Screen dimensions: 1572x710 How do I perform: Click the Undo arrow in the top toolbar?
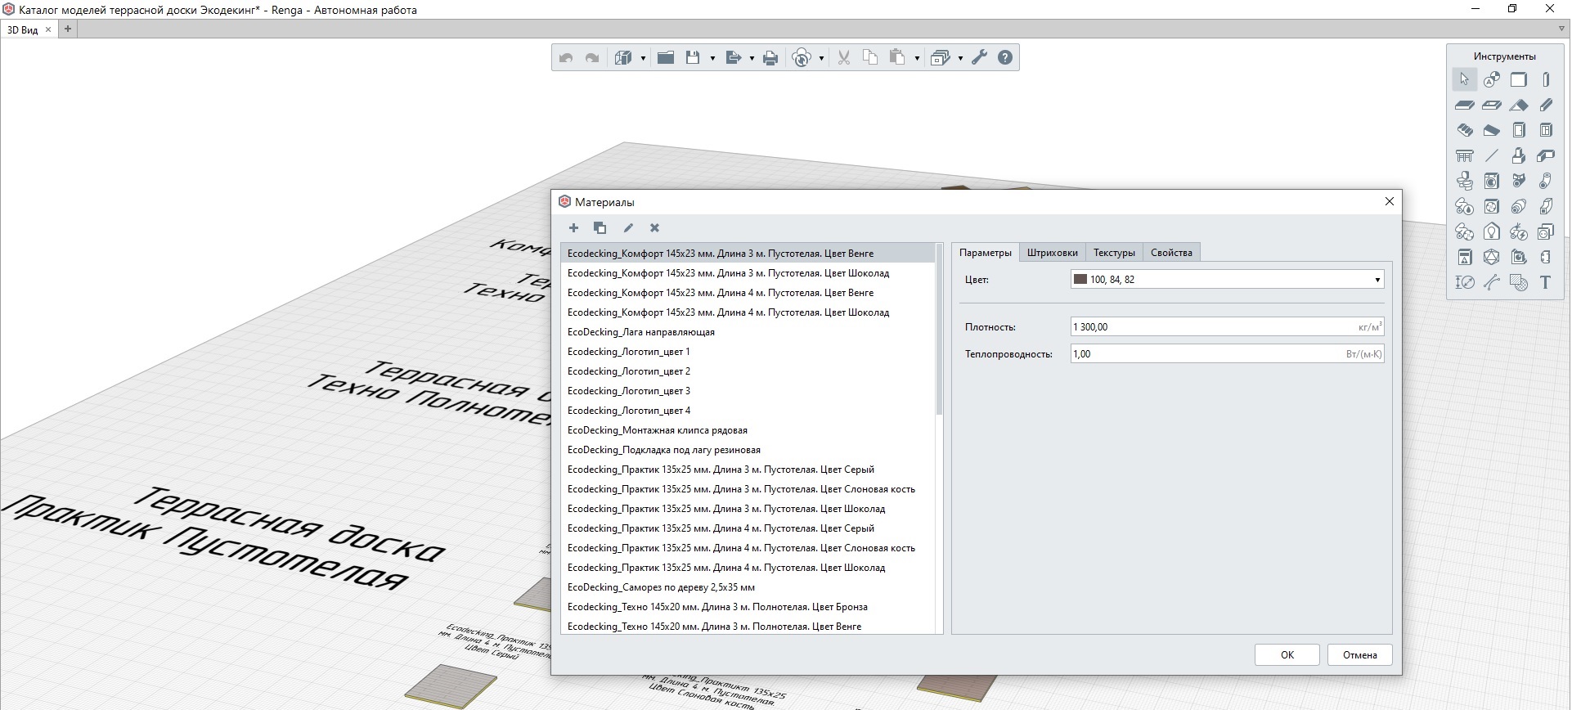click(565, 58)
